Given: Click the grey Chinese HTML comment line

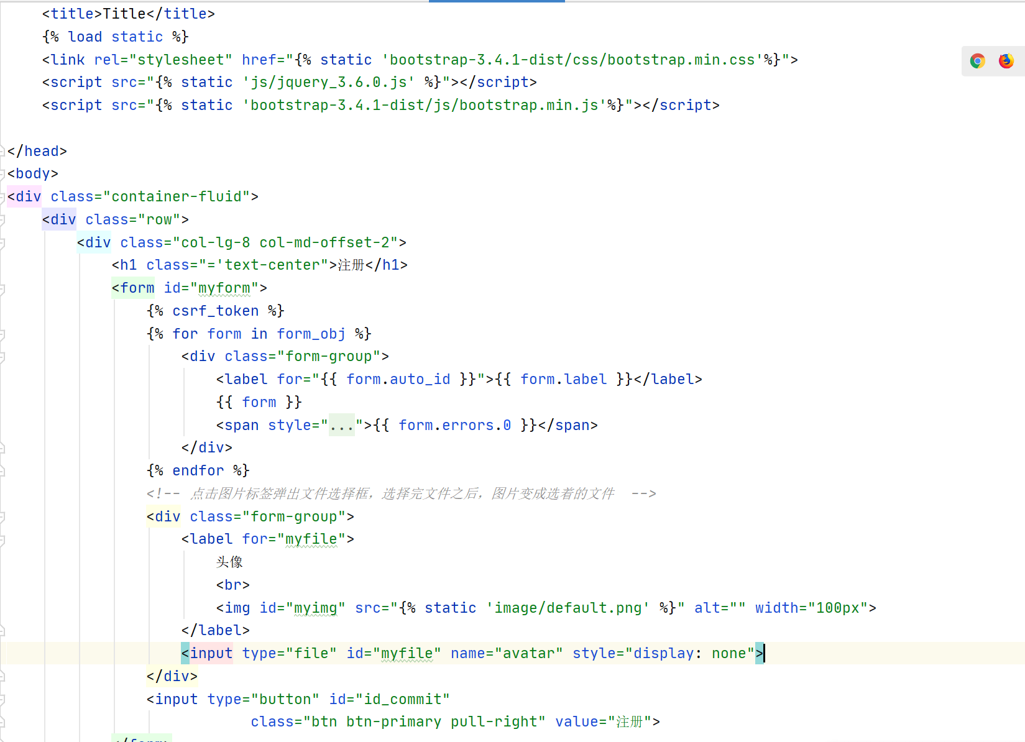Looking at the screenshot, I should click(x=402, y=493).
